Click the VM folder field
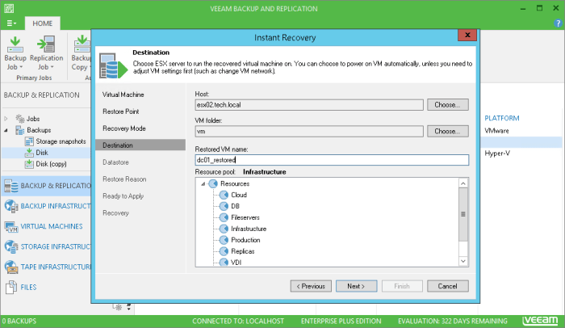The height and width of the screenshot is (328, 565). tap(309, 132)
